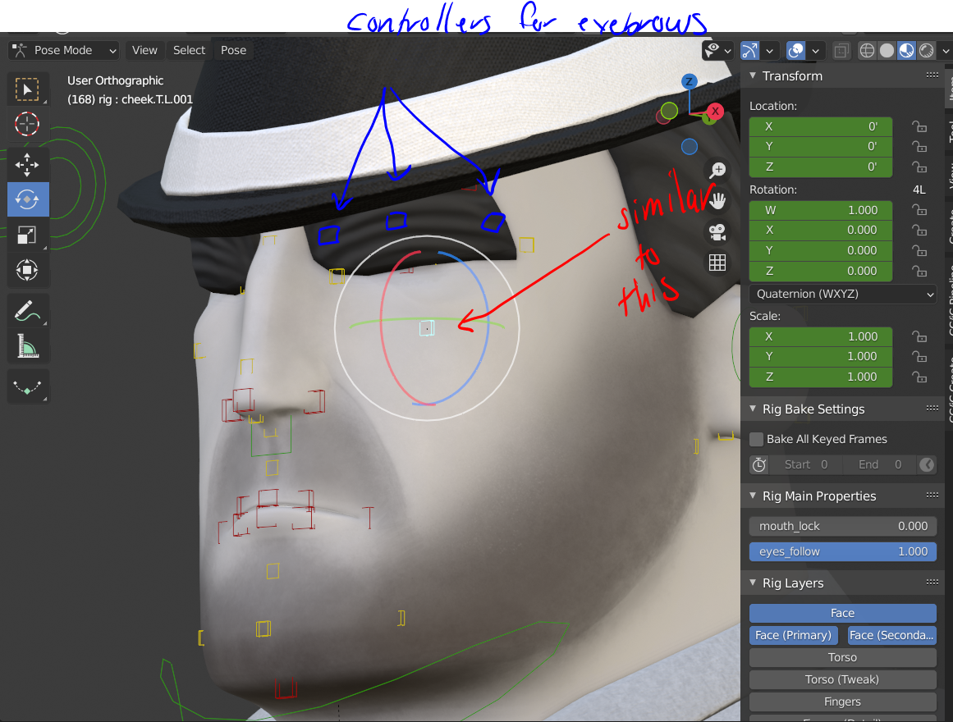
Task: Toggle viewport gizmos display
Action: [750, 50]
